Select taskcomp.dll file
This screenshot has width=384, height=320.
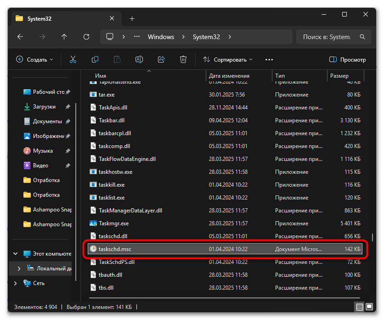coord(225,146)
